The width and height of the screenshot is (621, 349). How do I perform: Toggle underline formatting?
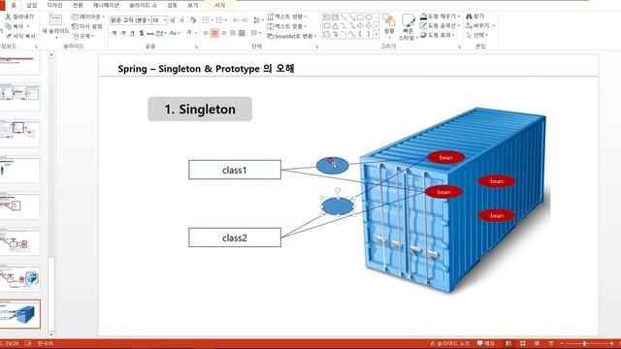coord(132,33)
